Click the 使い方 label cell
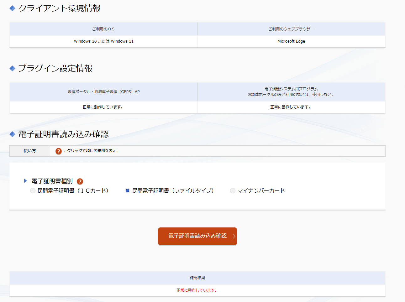This screenshot has height=302, width=405. click(30, 151)
